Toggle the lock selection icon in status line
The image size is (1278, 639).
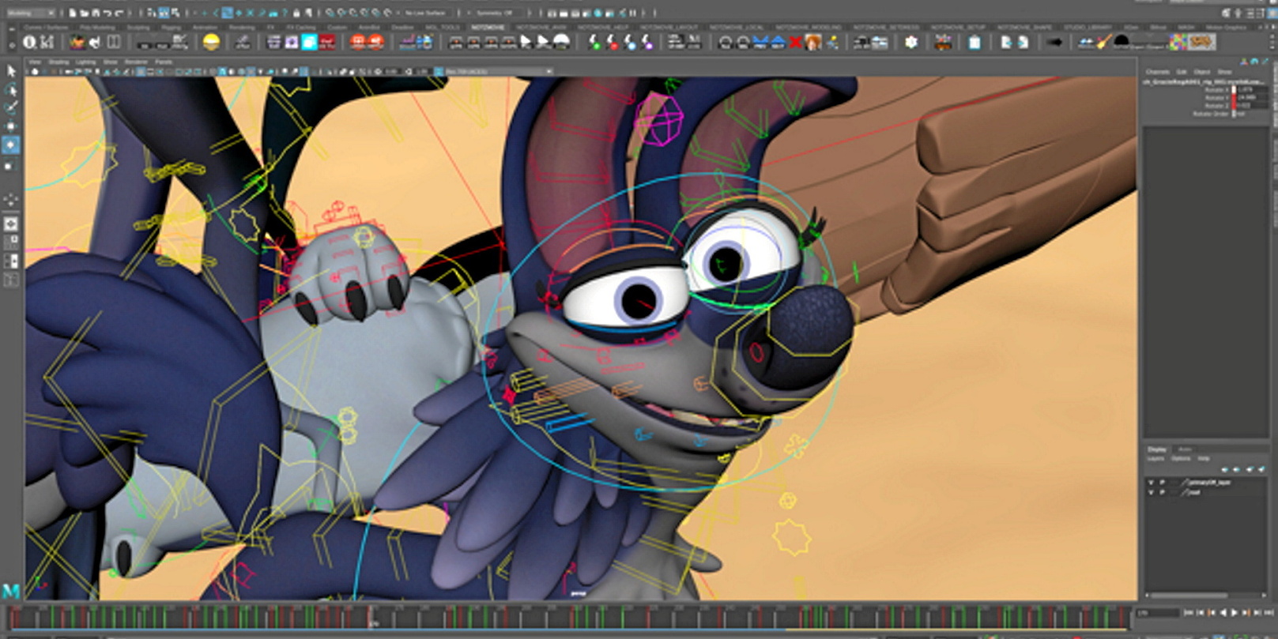tap(296, 13)
